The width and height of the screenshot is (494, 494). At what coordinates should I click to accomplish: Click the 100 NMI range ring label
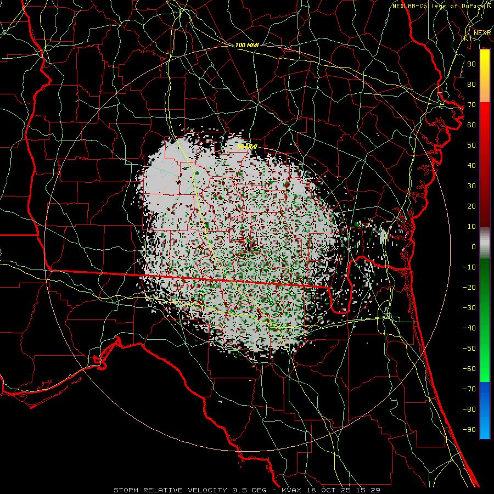(246, 45)
